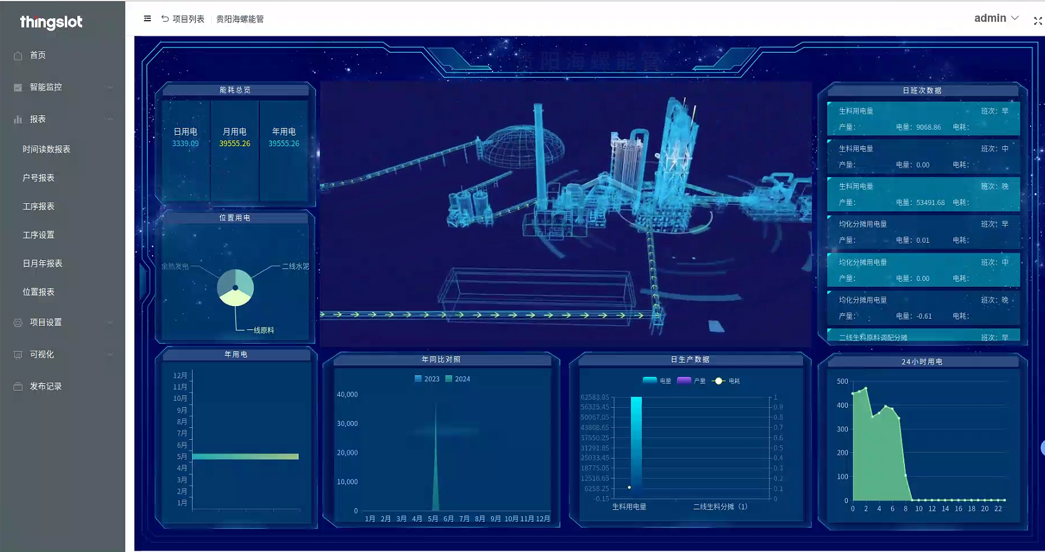Screen dimensions: 1045x552
Task: Click the 贵阳海螺能管 breadcrumb title
Action: 240,19
